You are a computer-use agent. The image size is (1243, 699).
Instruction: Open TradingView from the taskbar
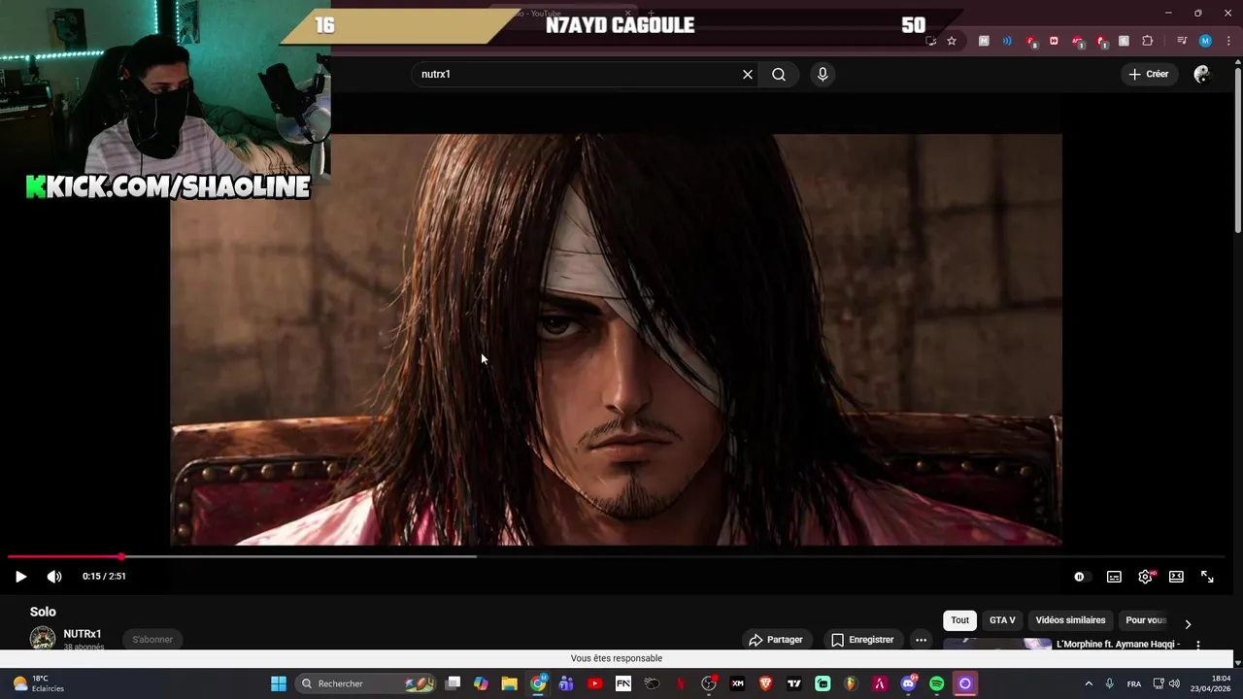794,683
